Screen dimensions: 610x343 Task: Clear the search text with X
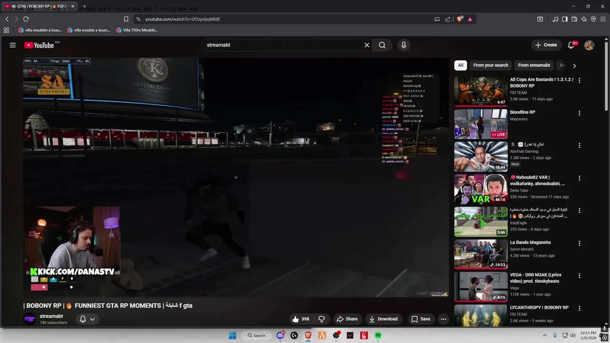[367, 45]
